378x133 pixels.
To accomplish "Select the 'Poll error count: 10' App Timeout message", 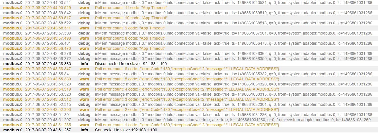I will pos(131,18).
